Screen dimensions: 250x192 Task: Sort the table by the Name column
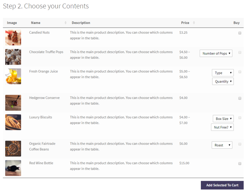coord(65,23)
